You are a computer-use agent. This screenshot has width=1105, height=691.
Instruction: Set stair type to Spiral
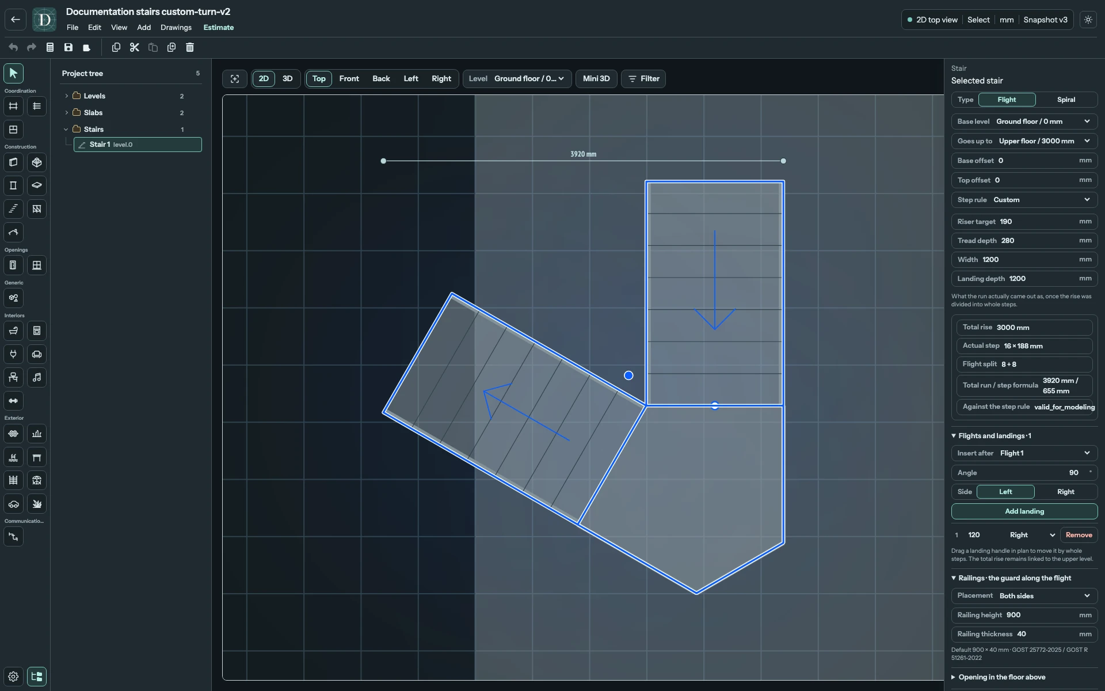[x=1066, y=100]
